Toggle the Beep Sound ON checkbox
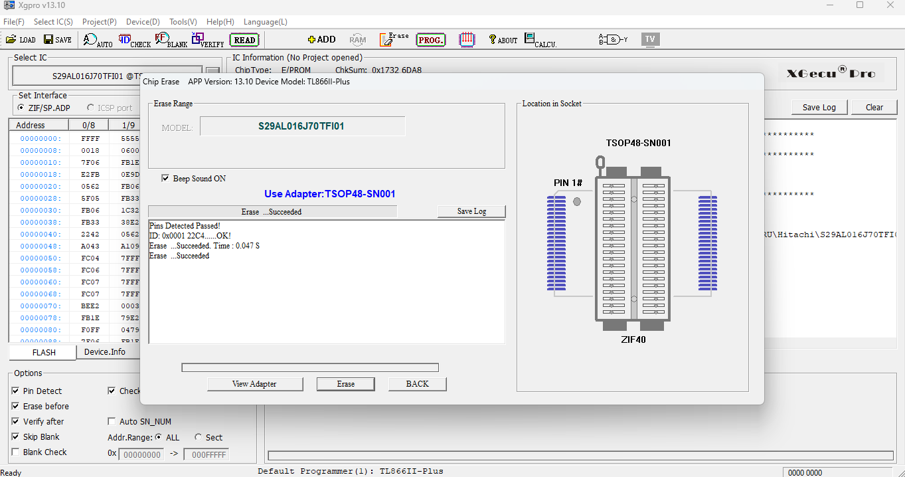This screenshot has height=477, width=905. point(165,179)
